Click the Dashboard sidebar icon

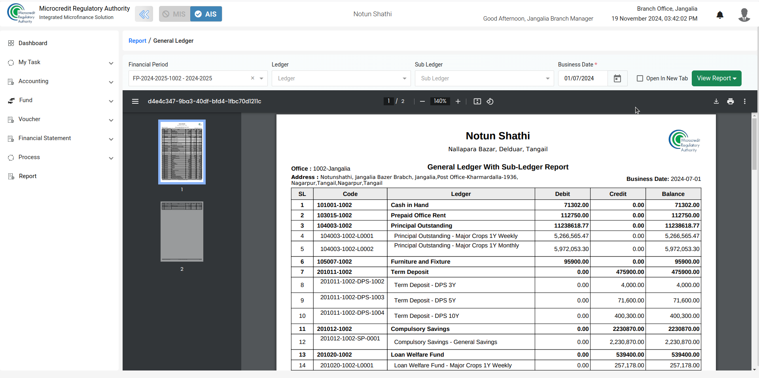[x=11, y=43]
